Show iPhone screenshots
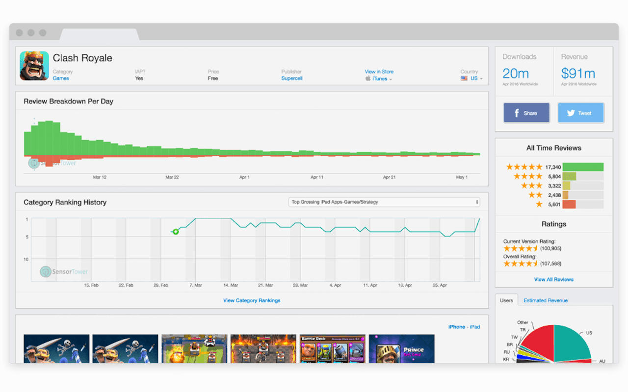 457,327
